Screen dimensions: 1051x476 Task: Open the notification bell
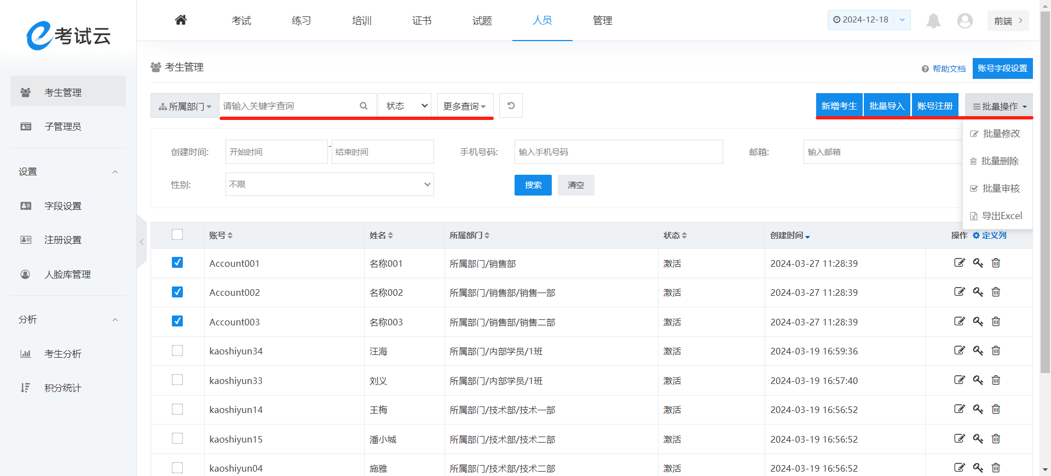[933, 21]
